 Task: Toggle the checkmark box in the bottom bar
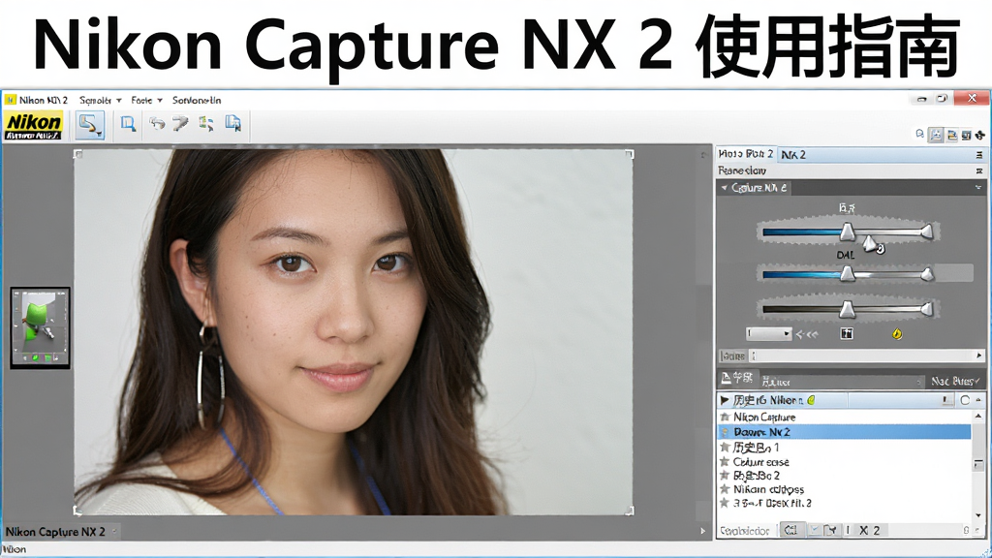pos(814,530)
